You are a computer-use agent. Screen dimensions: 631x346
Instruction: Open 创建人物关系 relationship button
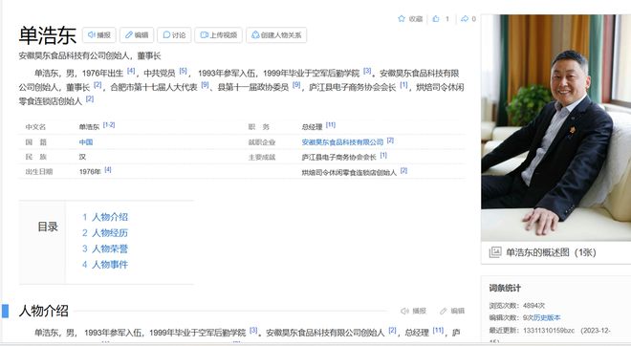point(276,35)
